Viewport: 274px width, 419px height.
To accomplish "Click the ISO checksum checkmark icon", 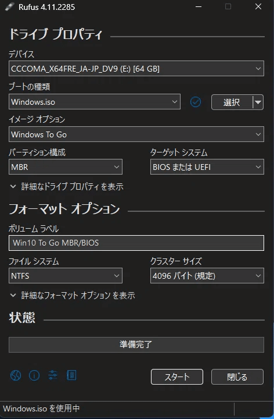I will (196, 102).
